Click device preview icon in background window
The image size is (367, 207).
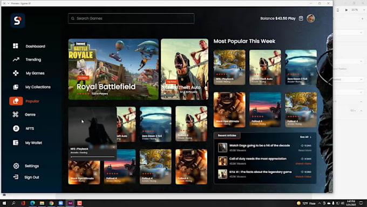pyautogui.click(x=338, y=10)
